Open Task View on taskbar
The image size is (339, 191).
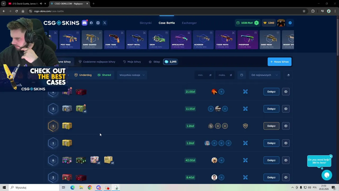[64, 188]
